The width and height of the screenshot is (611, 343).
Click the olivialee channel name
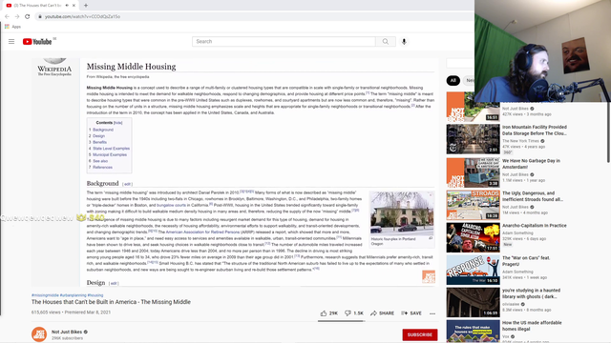511,304
